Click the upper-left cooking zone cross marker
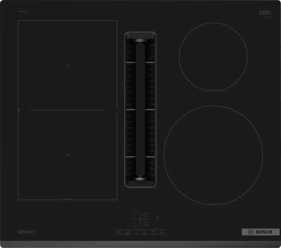This screenshot has width=281, height=248. pyautogui.click(x=68, y=65)
